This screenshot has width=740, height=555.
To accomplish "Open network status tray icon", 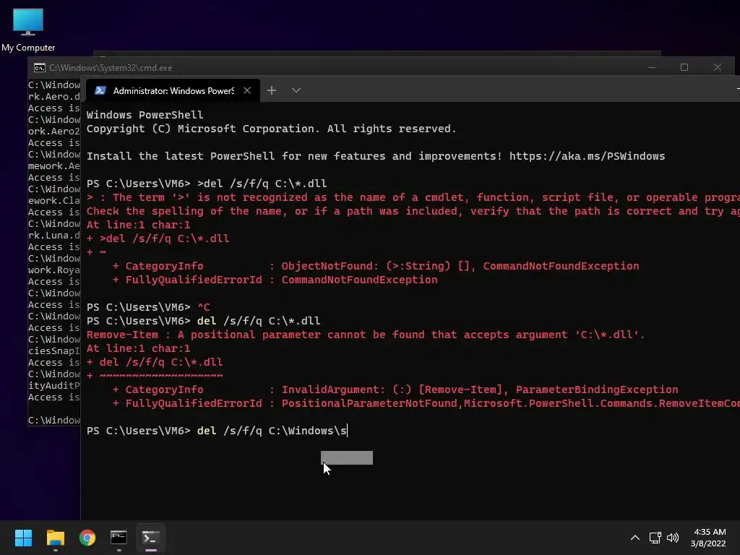I will pos(655,538).
